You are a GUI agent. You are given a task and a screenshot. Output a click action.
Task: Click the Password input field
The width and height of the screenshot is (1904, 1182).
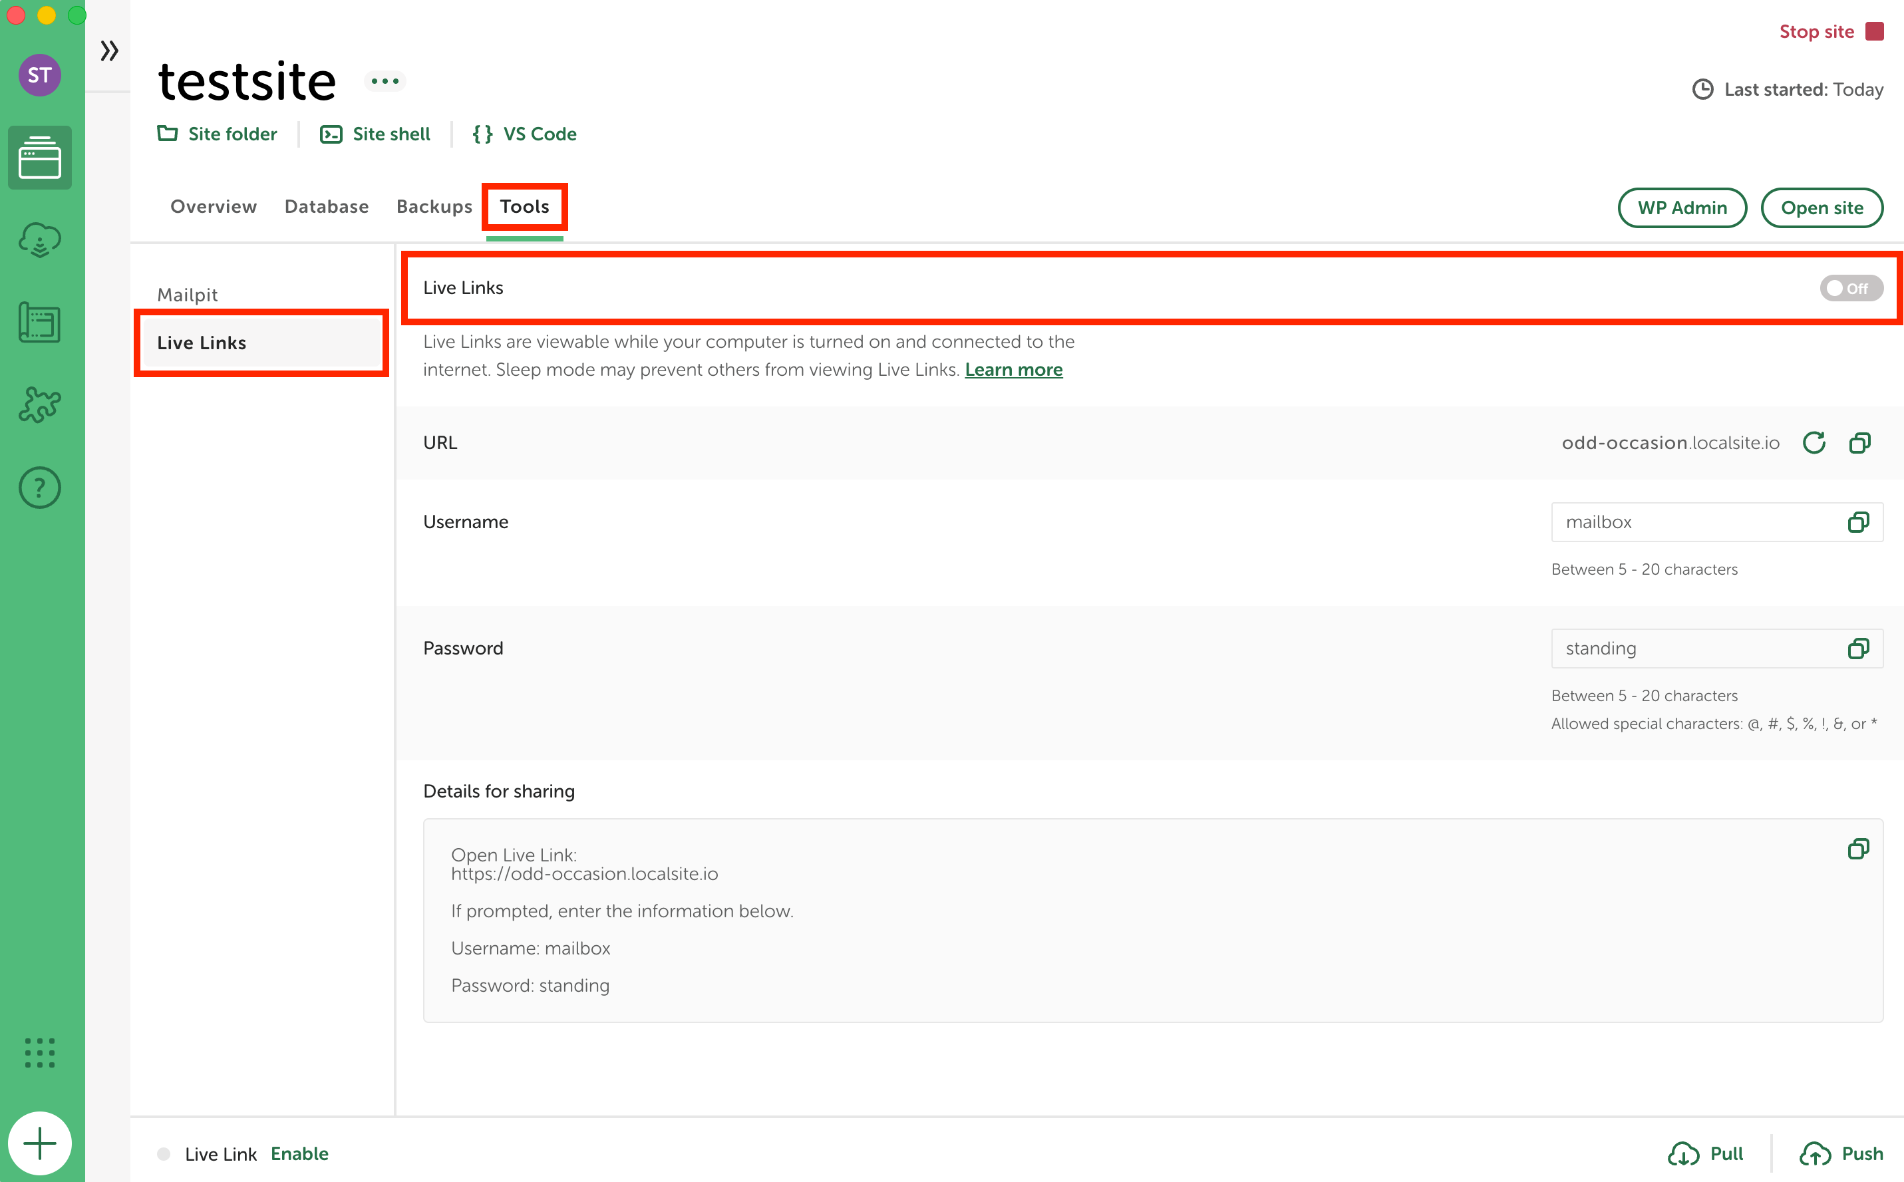click(1717, 649)
